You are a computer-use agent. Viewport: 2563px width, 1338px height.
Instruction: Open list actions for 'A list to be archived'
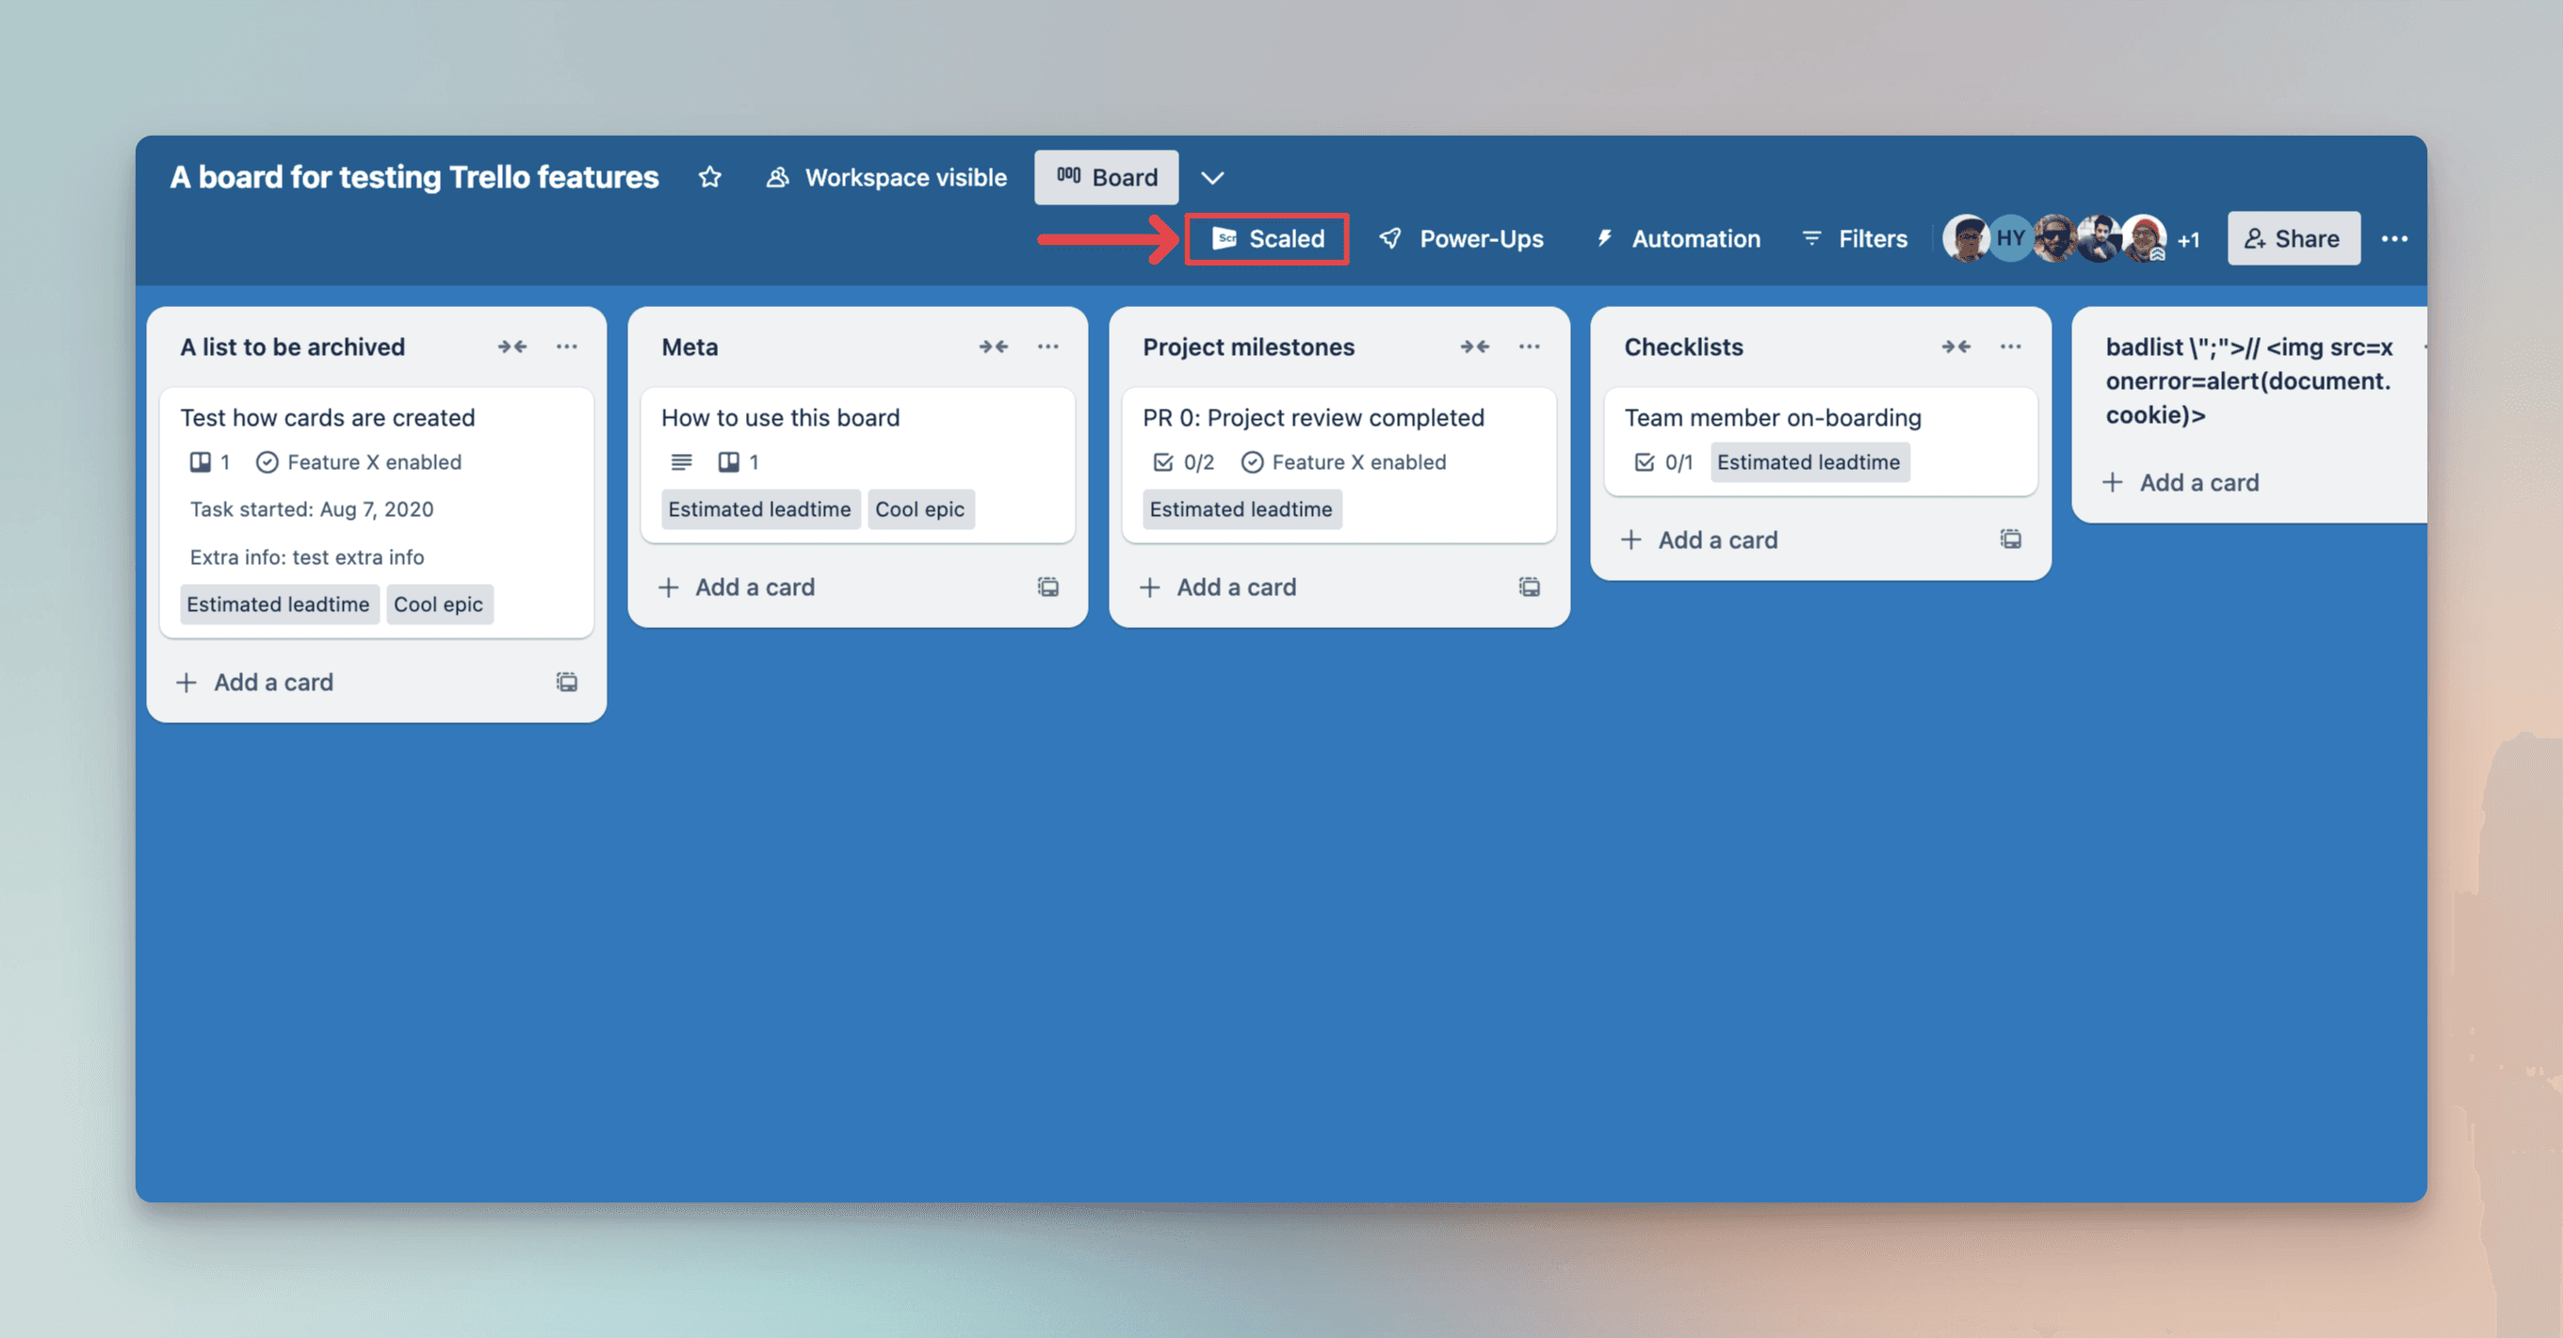point(566,347)
